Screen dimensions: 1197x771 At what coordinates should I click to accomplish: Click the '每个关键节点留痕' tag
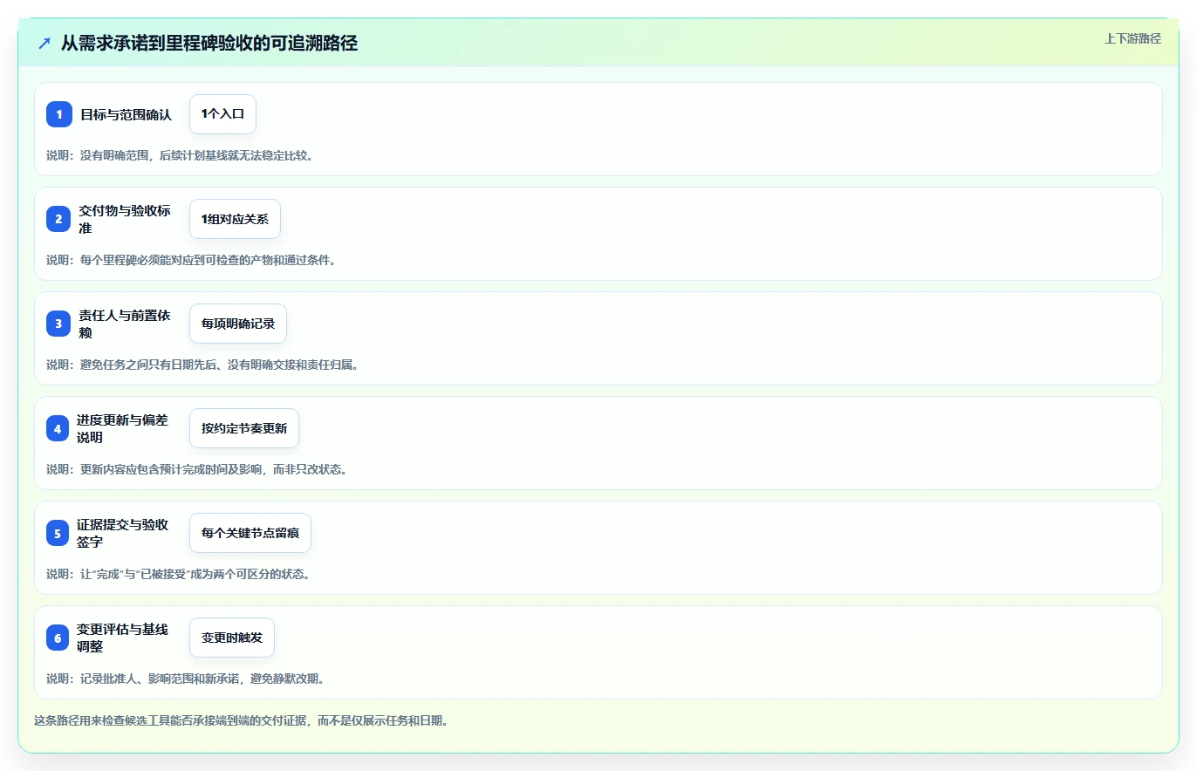[x=250, y=533]
